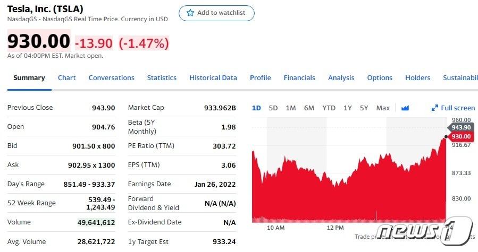Switch chart range to 6M

coord(309,108)
